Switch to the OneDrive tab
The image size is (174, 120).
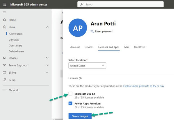click(x=139, y=47)
